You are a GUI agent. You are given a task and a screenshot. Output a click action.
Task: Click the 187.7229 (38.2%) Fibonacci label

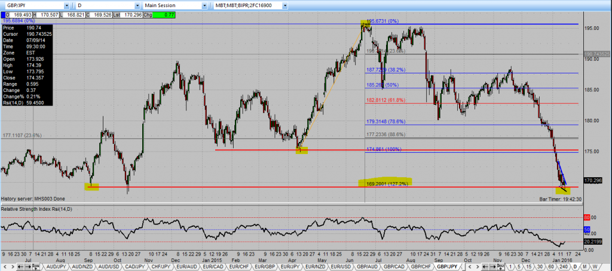[x=386, y=70]
